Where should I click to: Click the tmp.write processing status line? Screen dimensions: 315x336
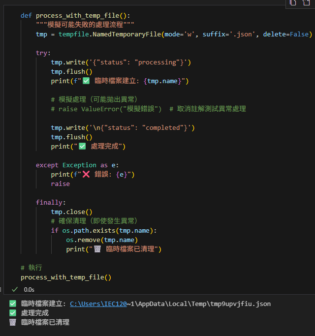[121, 62]
